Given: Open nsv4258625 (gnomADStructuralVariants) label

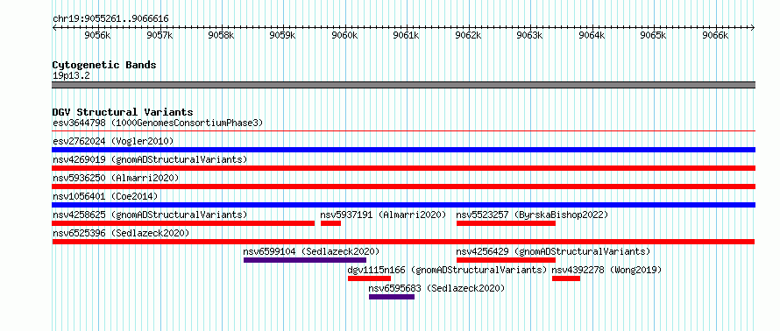Looking at the screenshot, I should click(x=150, y=215).
